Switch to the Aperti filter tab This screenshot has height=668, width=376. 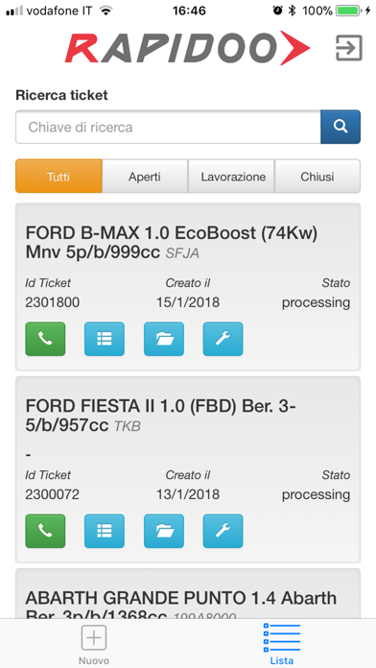145,177
